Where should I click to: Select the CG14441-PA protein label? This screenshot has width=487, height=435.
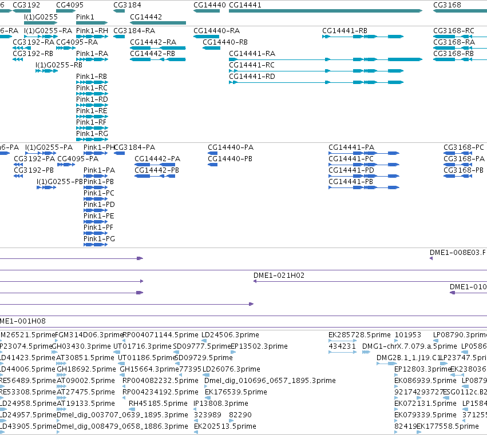click(351, 147)
